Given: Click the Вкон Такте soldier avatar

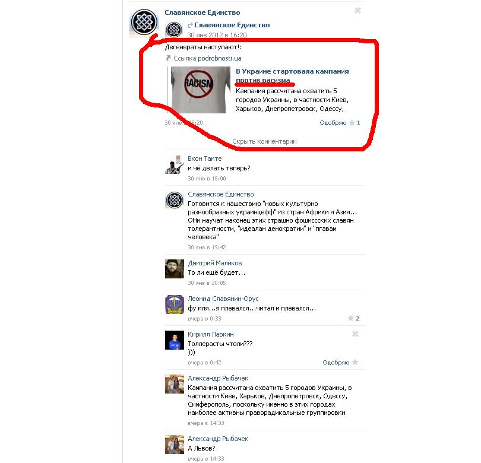Looking at the screenshot, I should click(175, 164).
